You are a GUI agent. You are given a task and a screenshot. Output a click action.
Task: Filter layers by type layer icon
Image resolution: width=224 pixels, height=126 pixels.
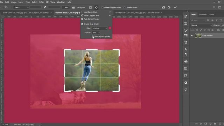tap(217, 20)
